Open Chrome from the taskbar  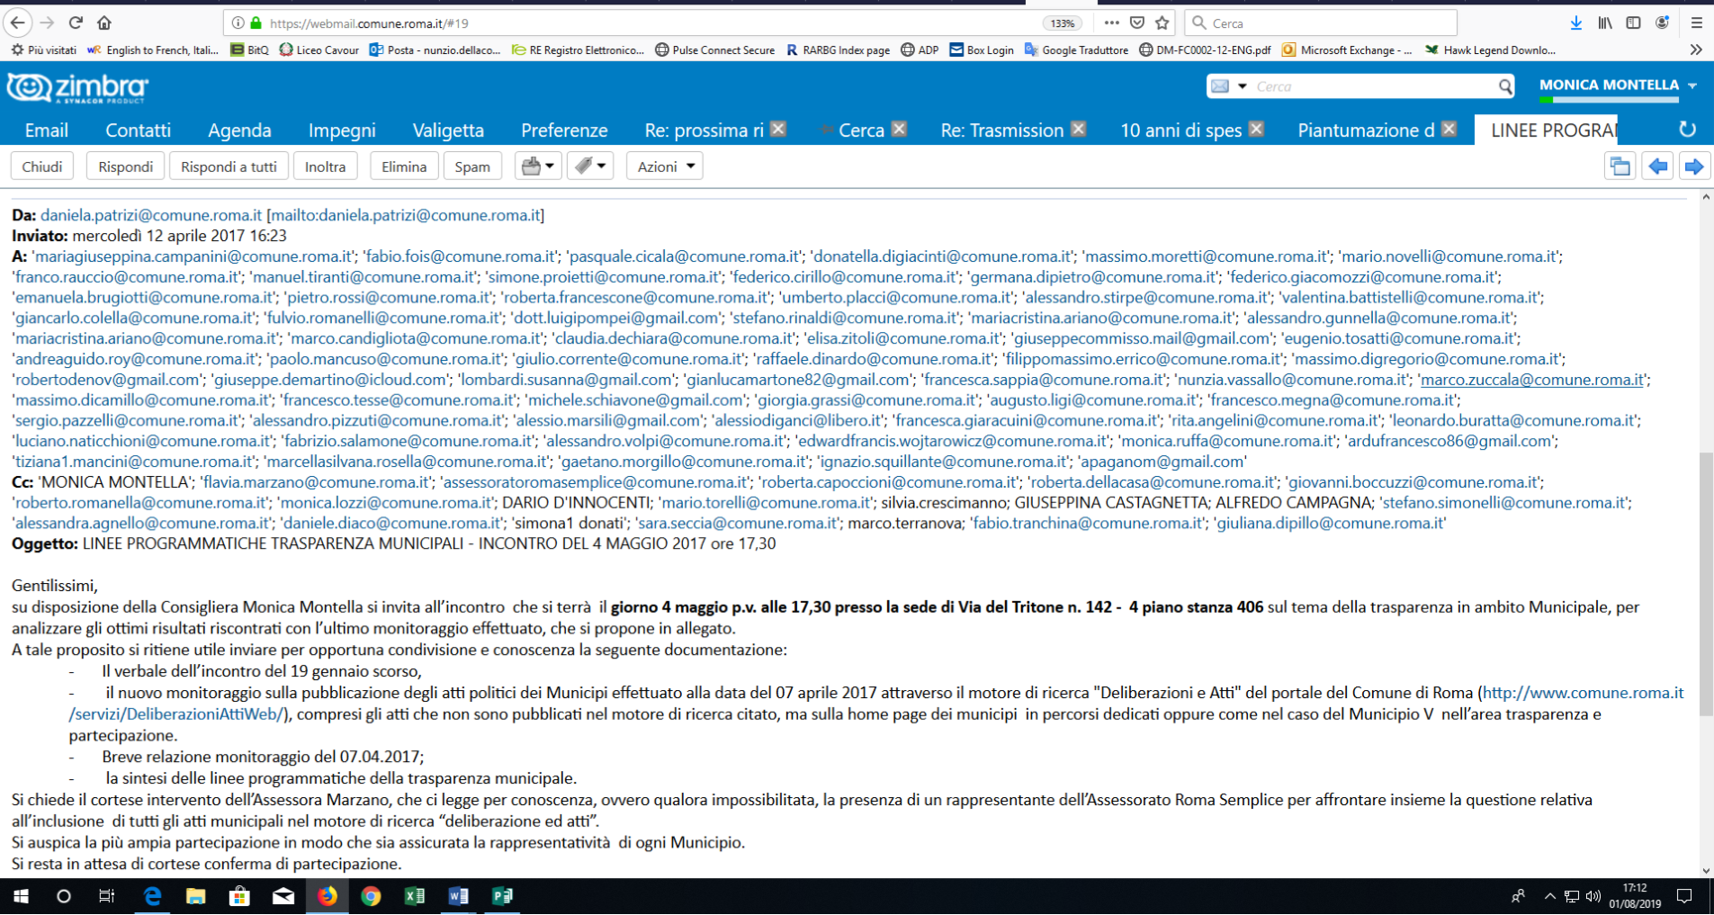[x=371, y=896]
